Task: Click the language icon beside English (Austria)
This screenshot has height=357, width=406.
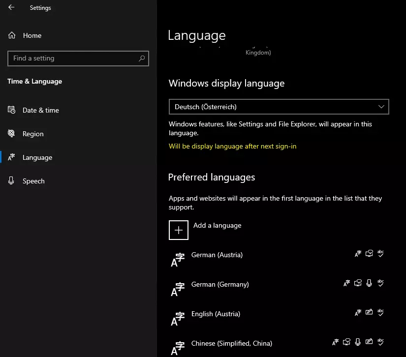Action: click(178, 319)
